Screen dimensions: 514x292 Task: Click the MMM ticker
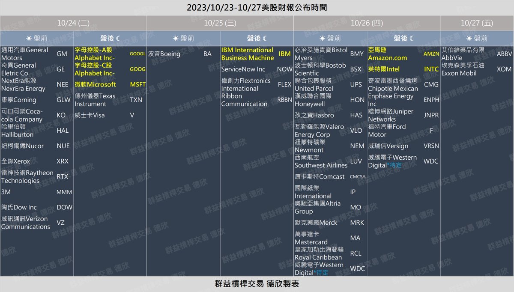pos(64,192)
